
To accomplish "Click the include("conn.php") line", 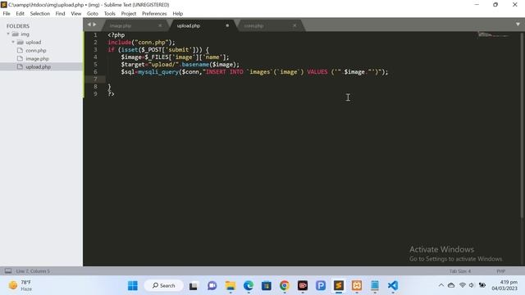I will (x=141, y=43).
